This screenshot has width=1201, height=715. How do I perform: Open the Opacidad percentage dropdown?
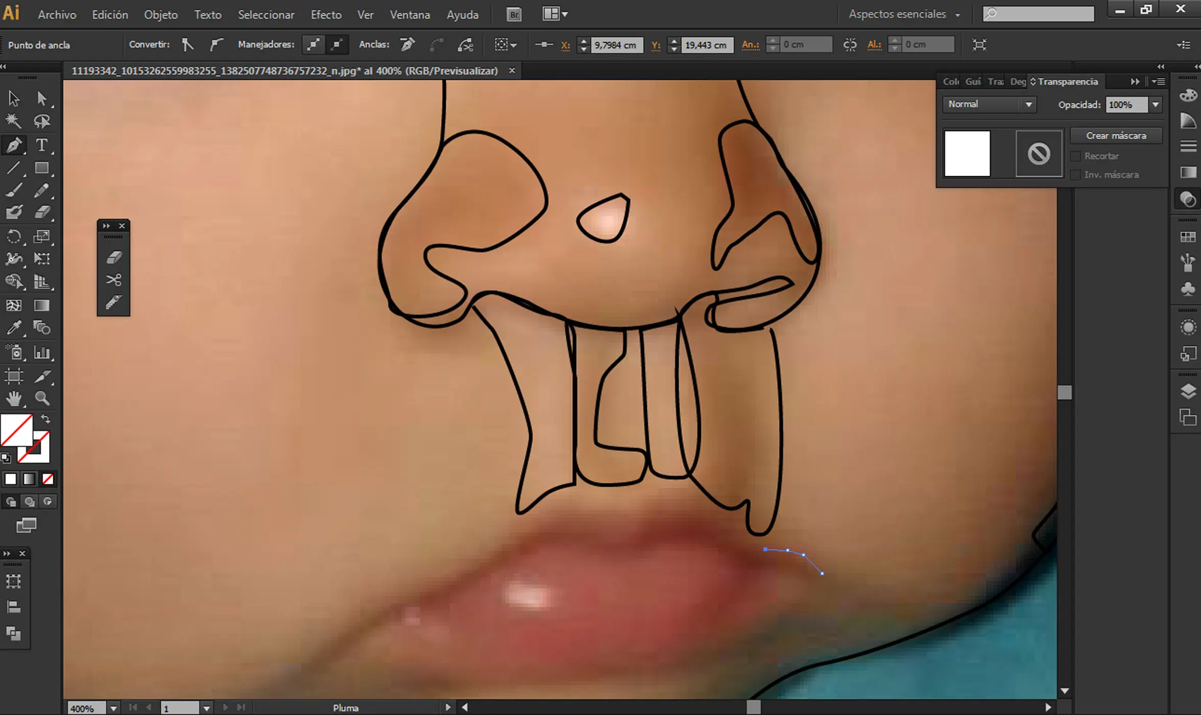point(1155,105)
